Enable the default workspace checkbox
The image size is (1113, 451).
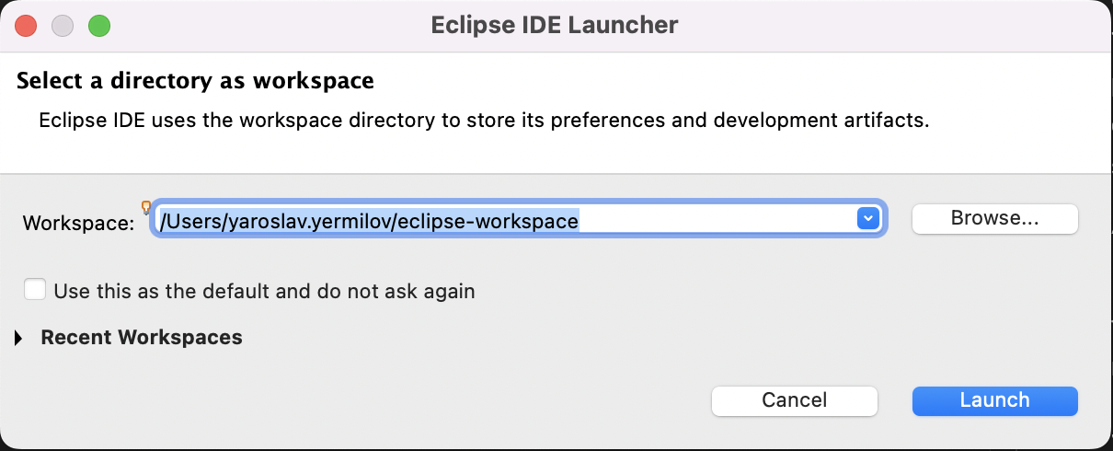click(35, 290)
